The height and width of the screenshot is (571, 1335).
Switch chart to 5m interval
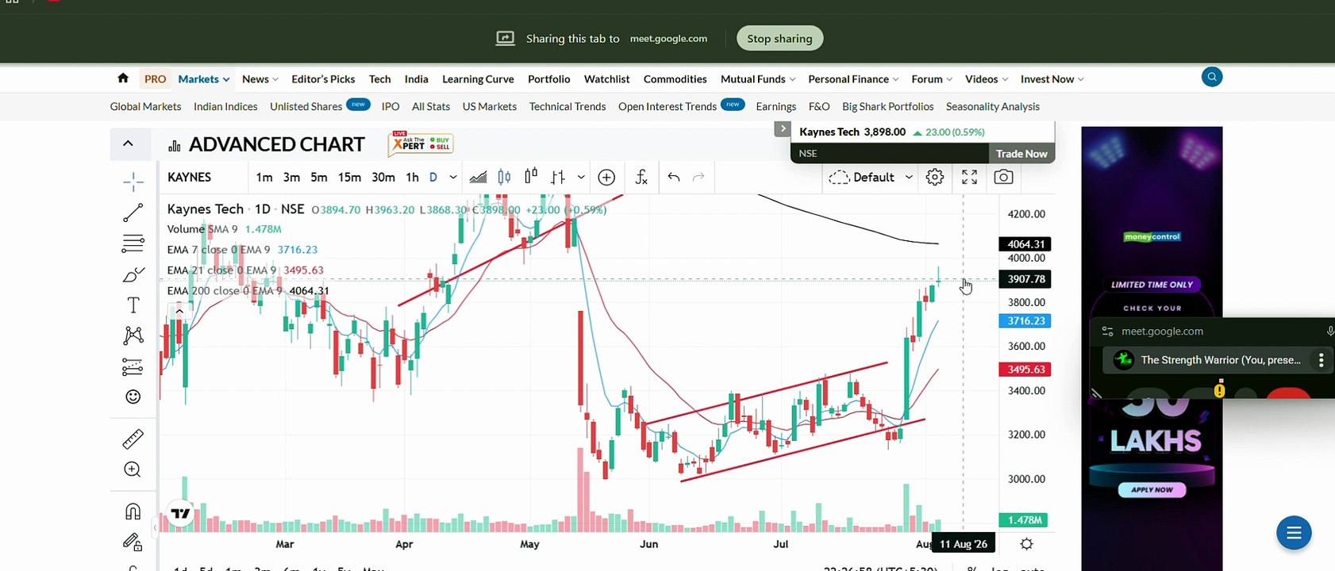coord(319,177)
